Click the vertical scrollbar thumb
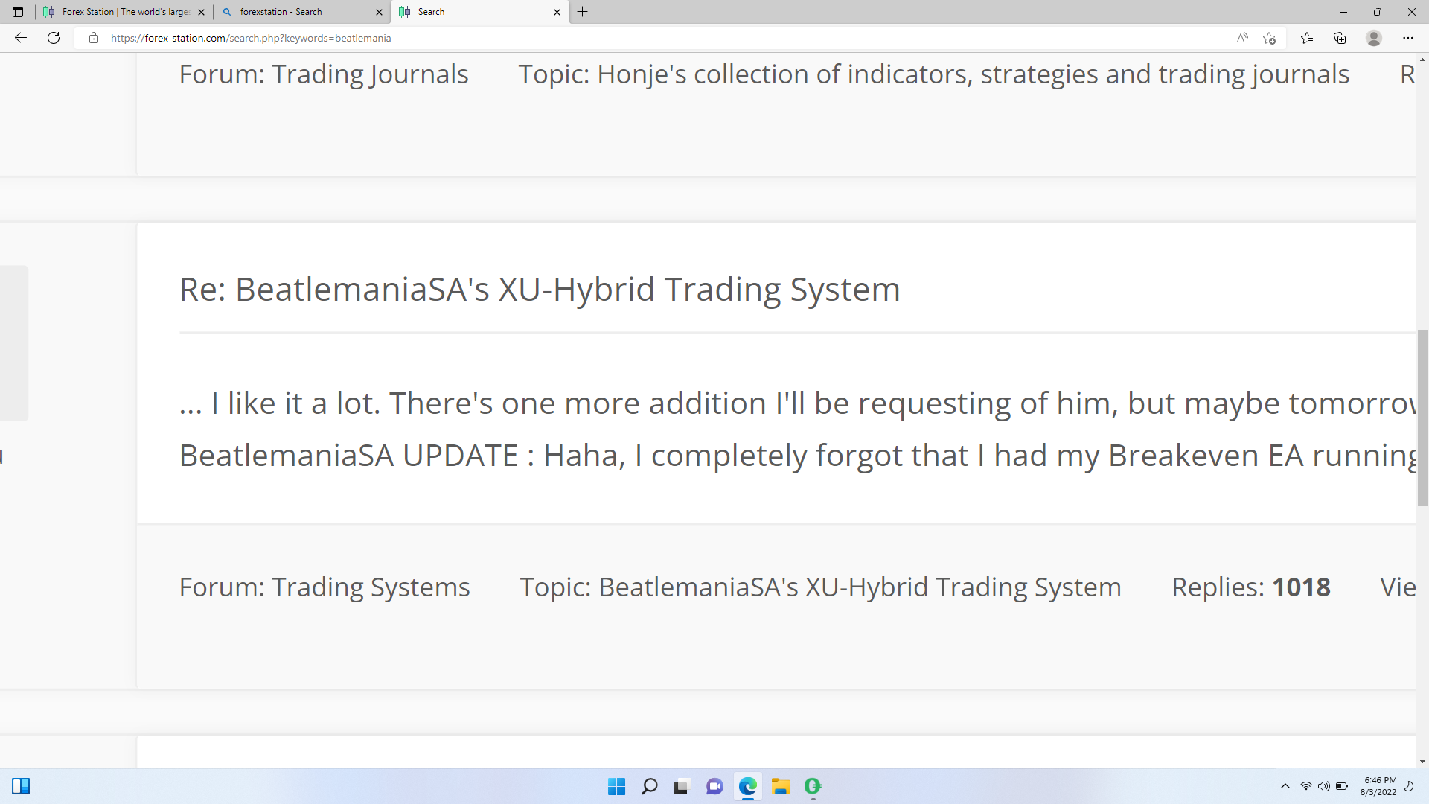Viewport: 1429px width, 804px height. [x=1422, y=417]
